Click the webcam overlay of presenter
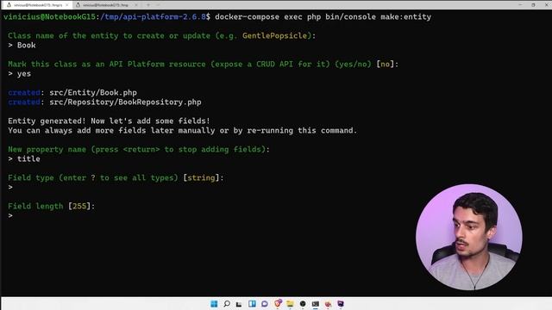The width and height of the screenshot is (552, 310). 469,238
